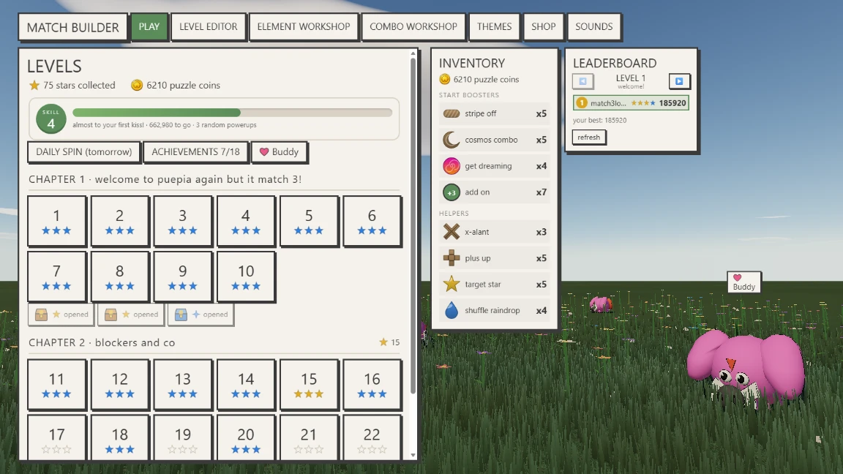This screenshot has width=843, height=474.
Task: Start level 3
Action: 183,221
